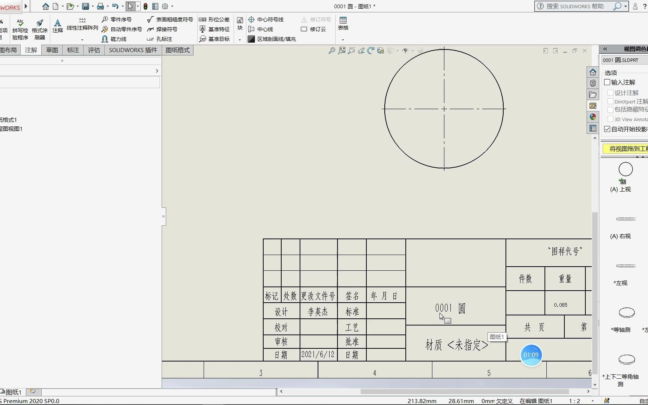Expand the 中心线 dropdown arrow

click(239, 39)
